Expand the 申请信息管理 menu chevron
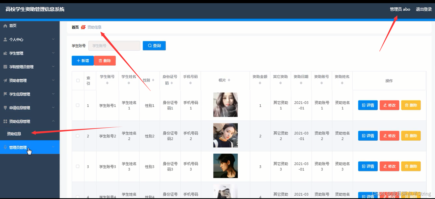 tap(53, 108)
